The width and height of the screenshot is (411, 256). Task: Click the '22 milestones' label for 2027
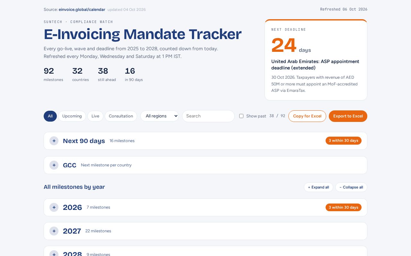click(98, 231)
